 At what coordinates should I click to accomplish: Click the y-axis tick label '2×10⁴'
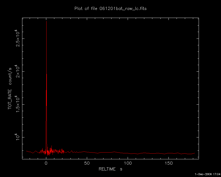point(18,71)
